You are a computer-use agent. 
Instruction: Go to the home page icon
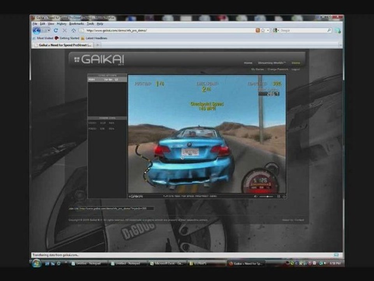click(x=74, y=30)
